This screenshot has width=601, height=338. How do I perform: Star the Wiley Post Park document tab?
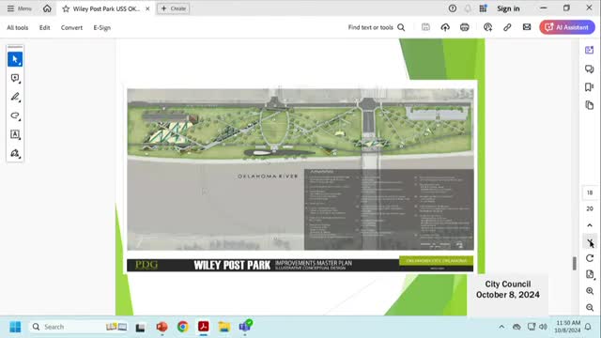[x=66, y=8]
